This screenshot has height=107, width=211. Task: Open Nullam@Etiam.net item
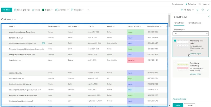click(x=17, y=79)
